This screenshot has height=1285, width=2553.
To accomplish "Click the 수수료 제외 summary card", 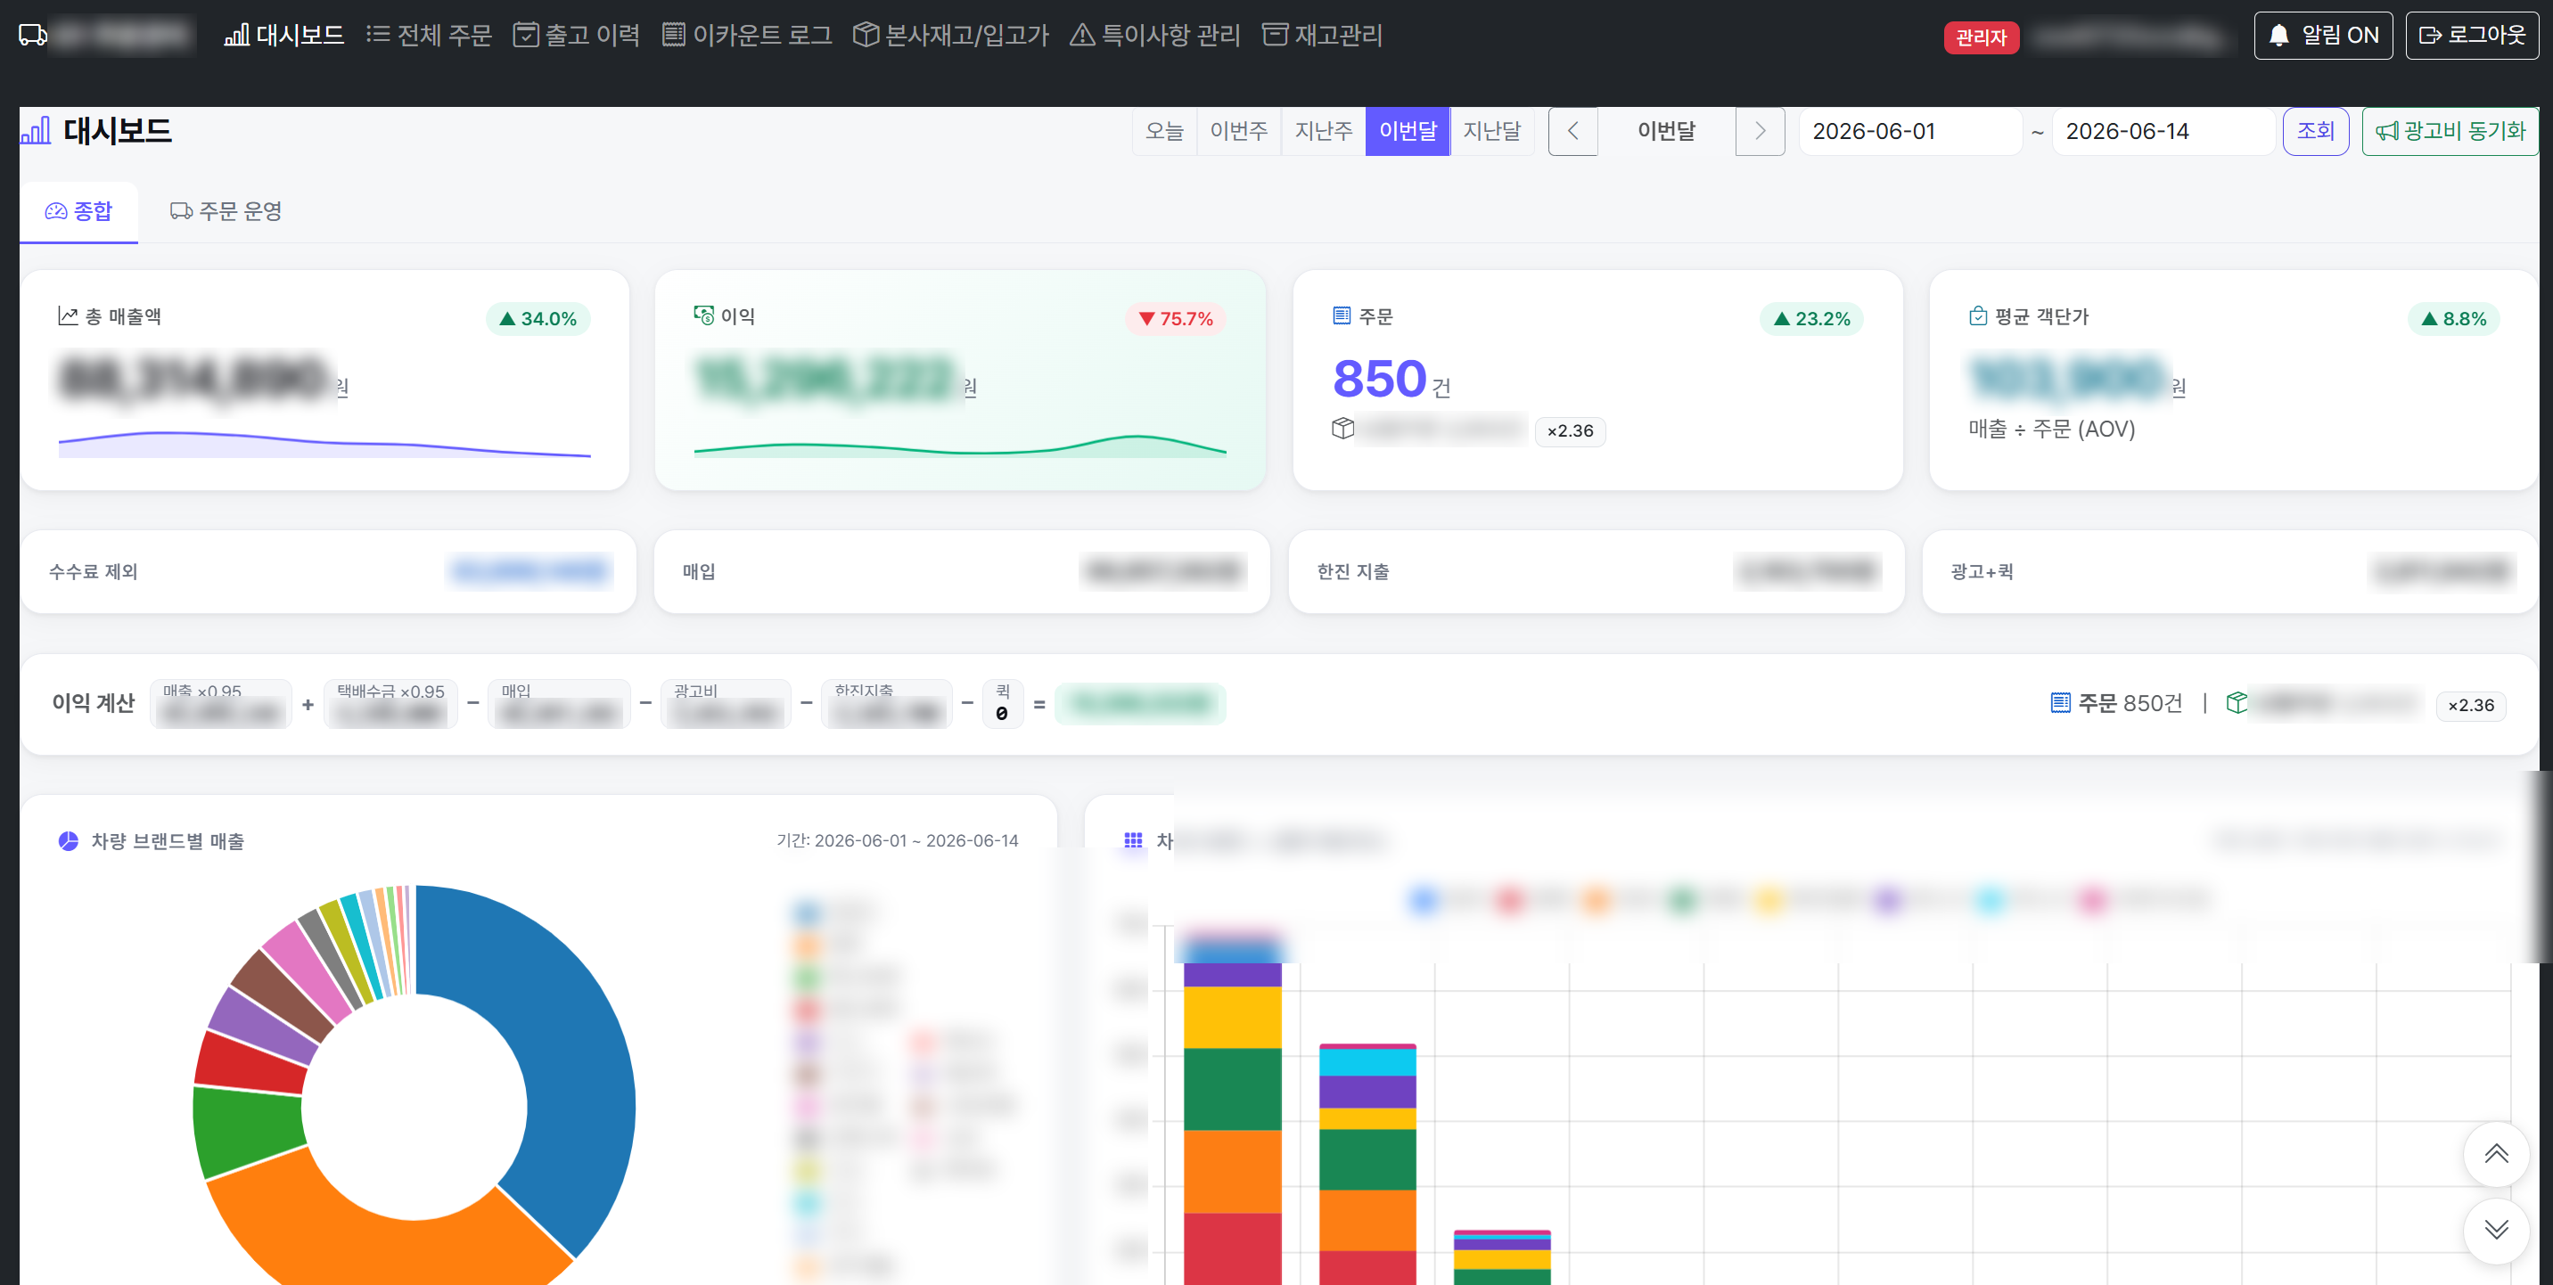I will 328,572.
